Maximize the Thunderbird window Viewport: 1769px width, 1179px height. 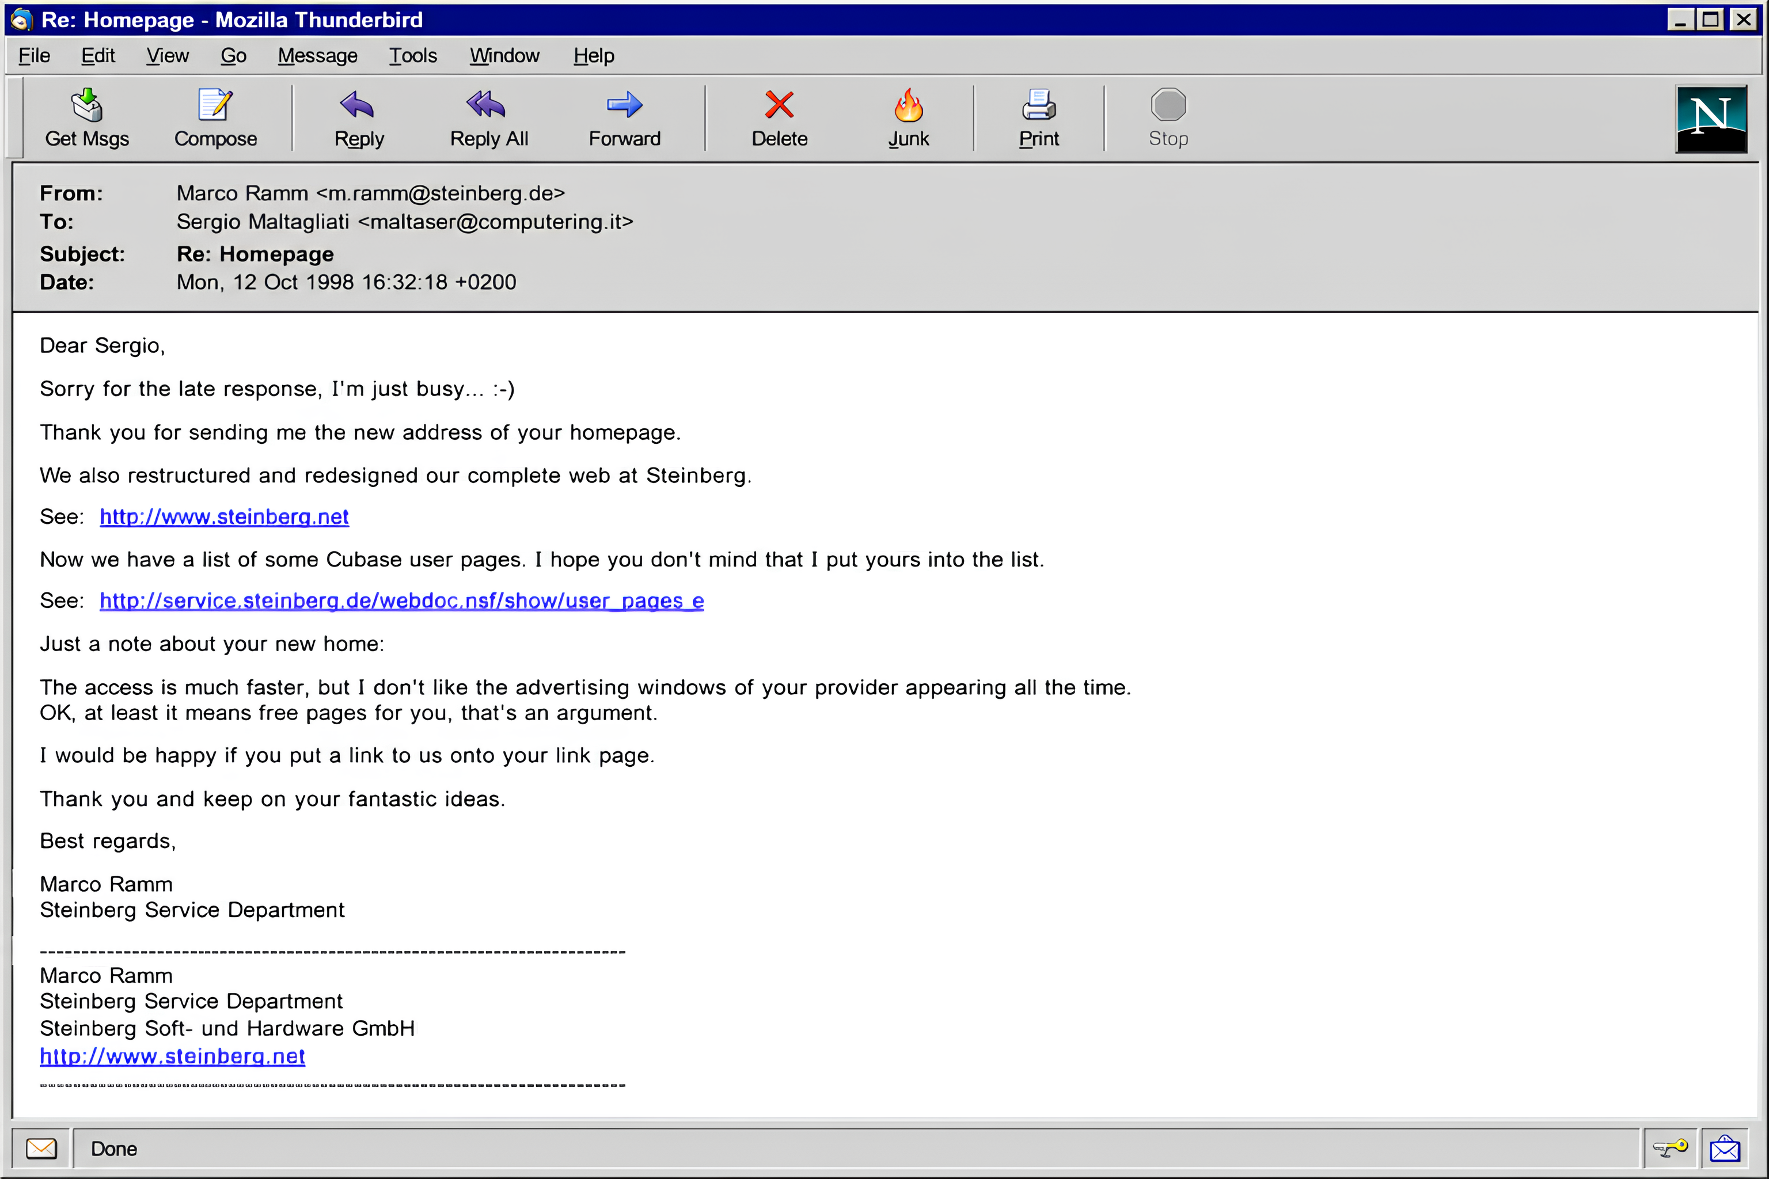[1710, 20]
